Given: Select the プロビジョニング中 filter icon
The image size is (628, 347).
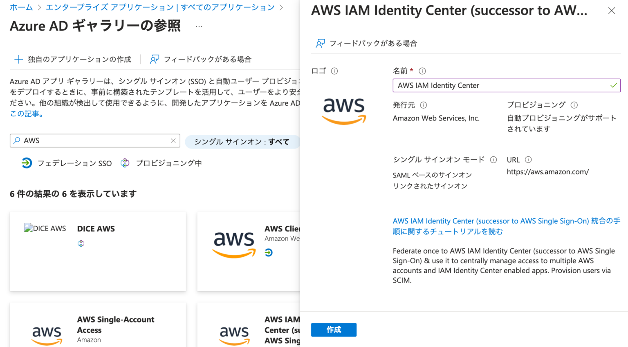Looking at the screenshot, I should click(125, 162).
